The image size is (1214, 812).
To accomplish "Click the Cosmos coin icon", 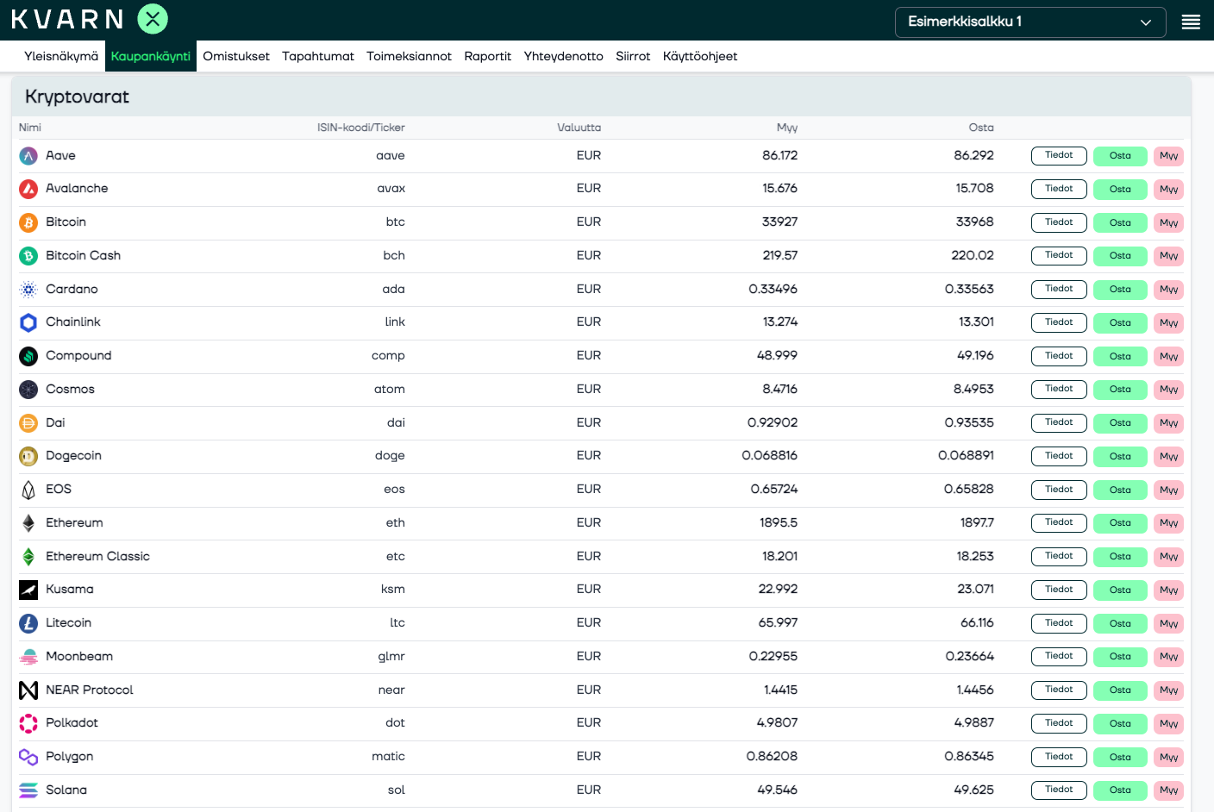I will tap(28, 390).
